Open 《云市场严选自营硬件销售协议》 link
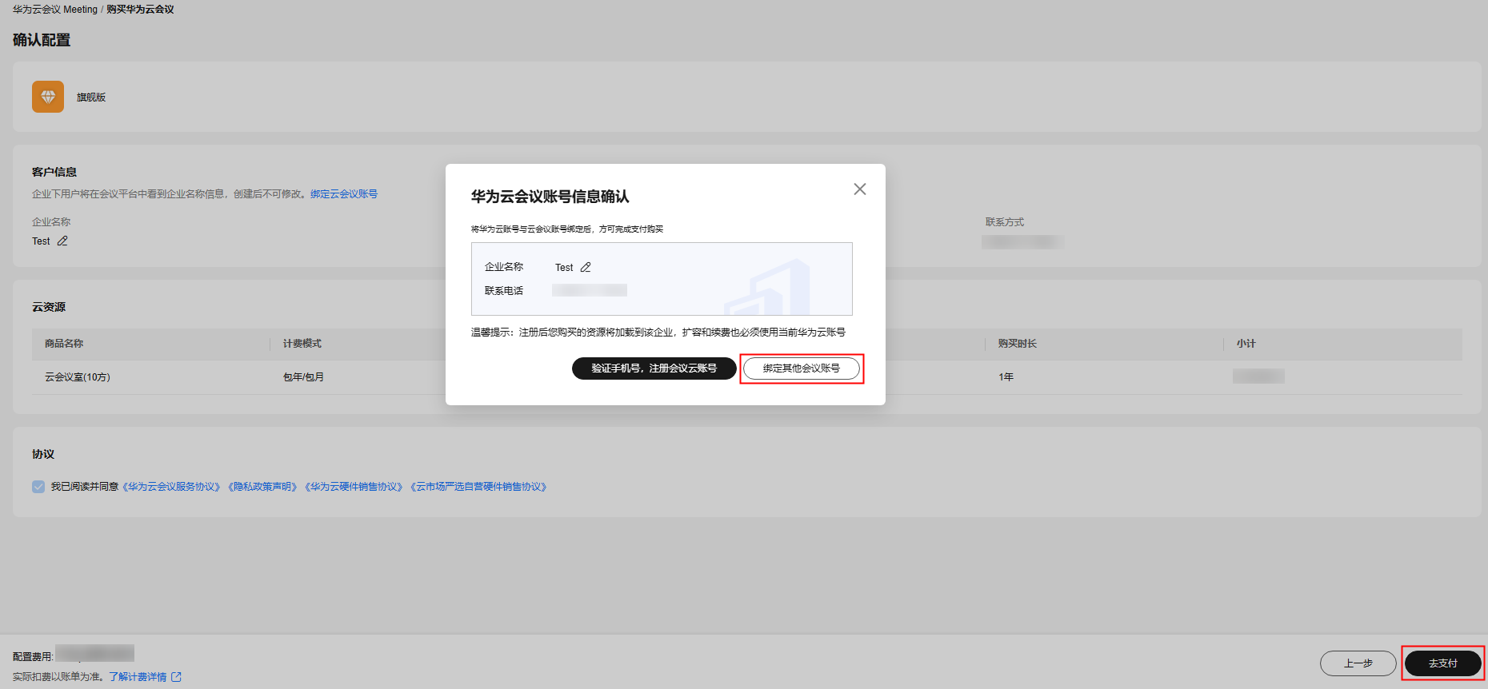 pos(478,487)
